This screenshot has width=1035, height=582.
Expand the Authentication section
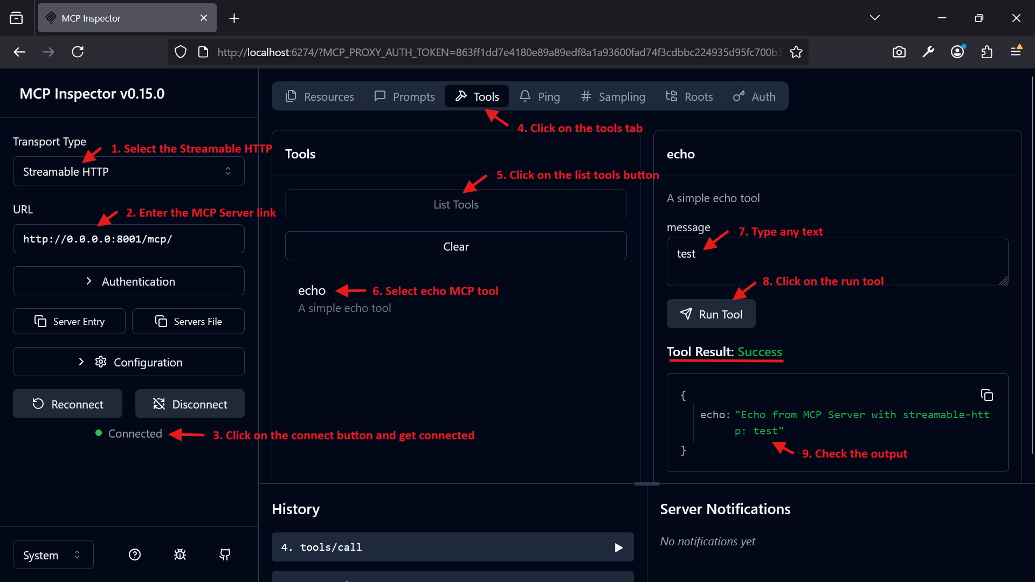coord(129,281)
